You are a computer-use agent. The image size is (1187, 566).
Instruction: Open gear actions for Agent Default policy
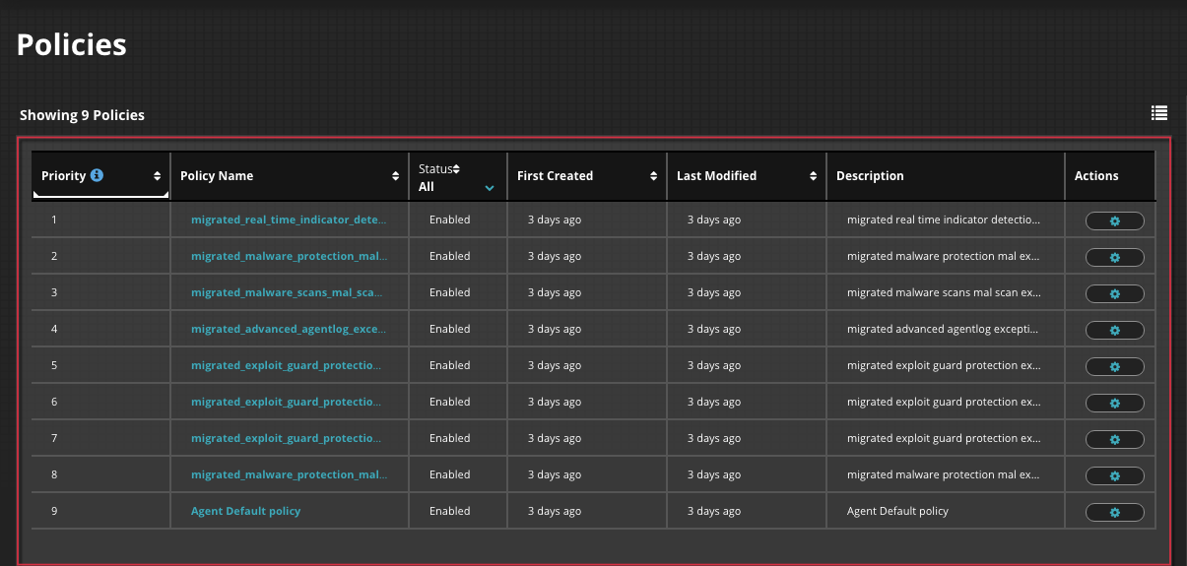pos(1114,513)
